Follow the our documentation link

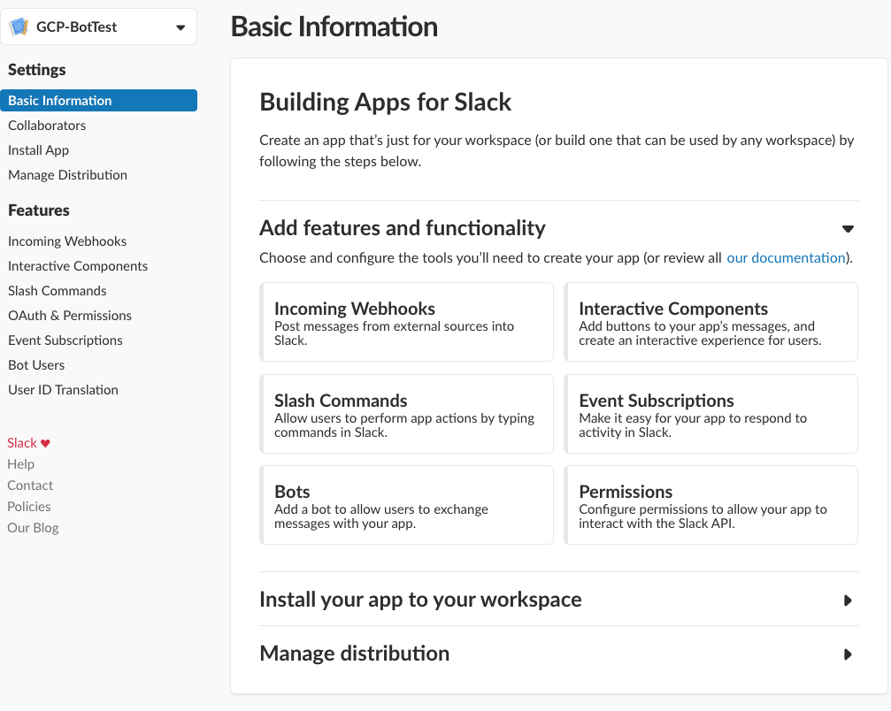click(x=786, y=258)
